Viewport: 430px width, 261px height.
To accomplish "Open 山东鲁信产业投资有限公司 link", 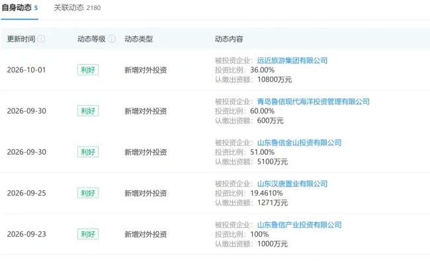I will [x=299, y=225].
